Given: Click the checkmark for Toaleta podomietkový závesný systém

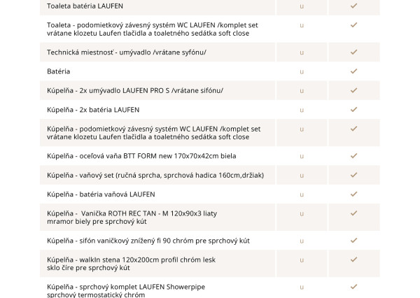Looking at the screenshot, I should click(x=353, y=25).
